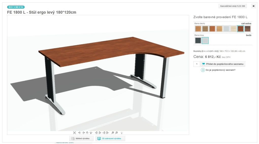Switch to Náhled výrobku tab
Screen dimensions: 259x144
coord(81,138)
